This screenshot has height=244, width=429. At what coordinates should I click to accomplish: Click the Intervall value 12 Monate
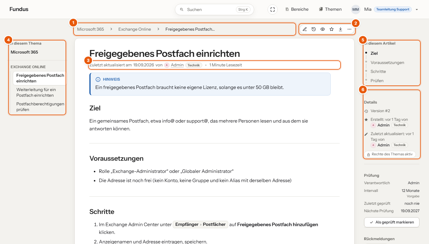tap(411, 190)
